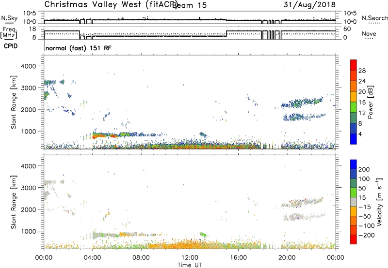Viewport: 388px width, 268px height.
Task: Click the 31/Aug/2018 date text
Action: [x=309, y=4]
